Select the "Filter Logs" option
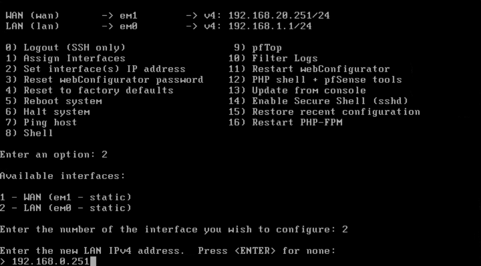The width and height of the screenshot is (481, 266). 285,58
